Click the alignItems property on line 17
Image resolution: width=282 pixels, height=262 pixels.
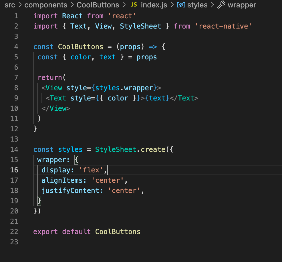click(x=64, y=180)
